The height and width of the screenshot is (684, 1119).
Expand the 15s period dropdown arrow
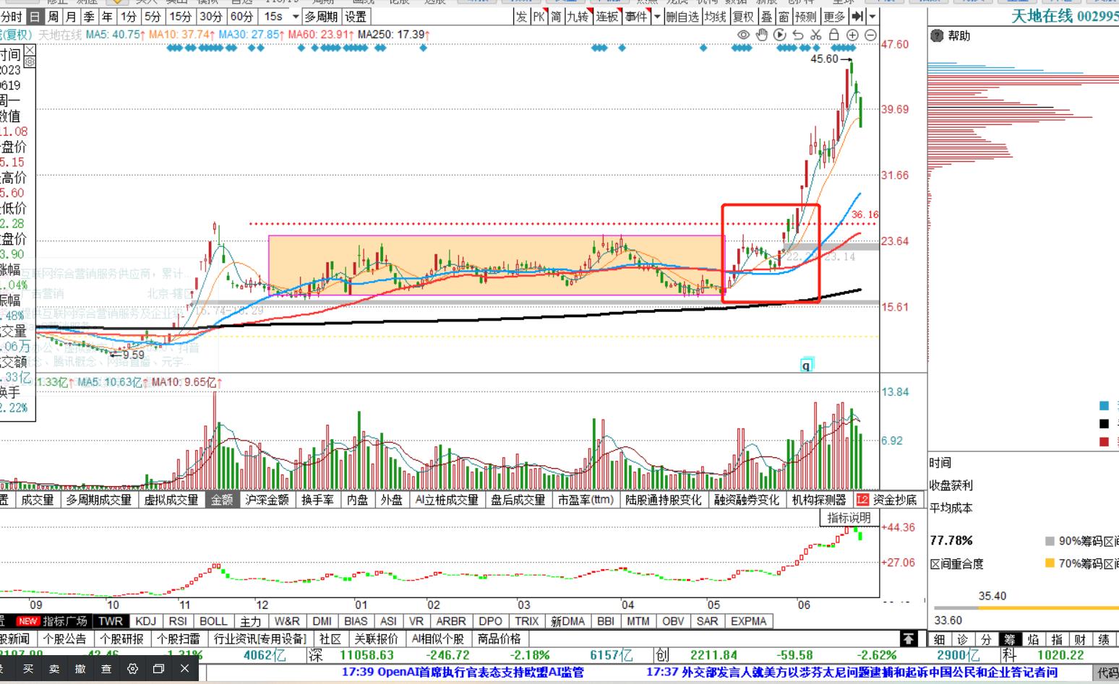[295, 17]
